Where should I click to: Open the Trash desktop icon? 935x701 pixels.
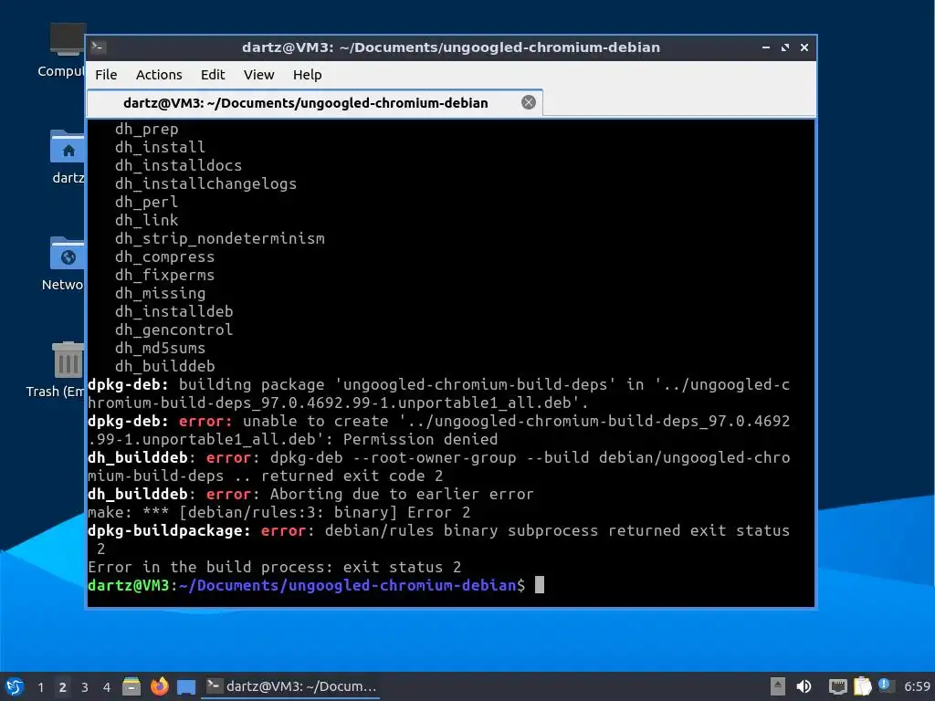57,370
